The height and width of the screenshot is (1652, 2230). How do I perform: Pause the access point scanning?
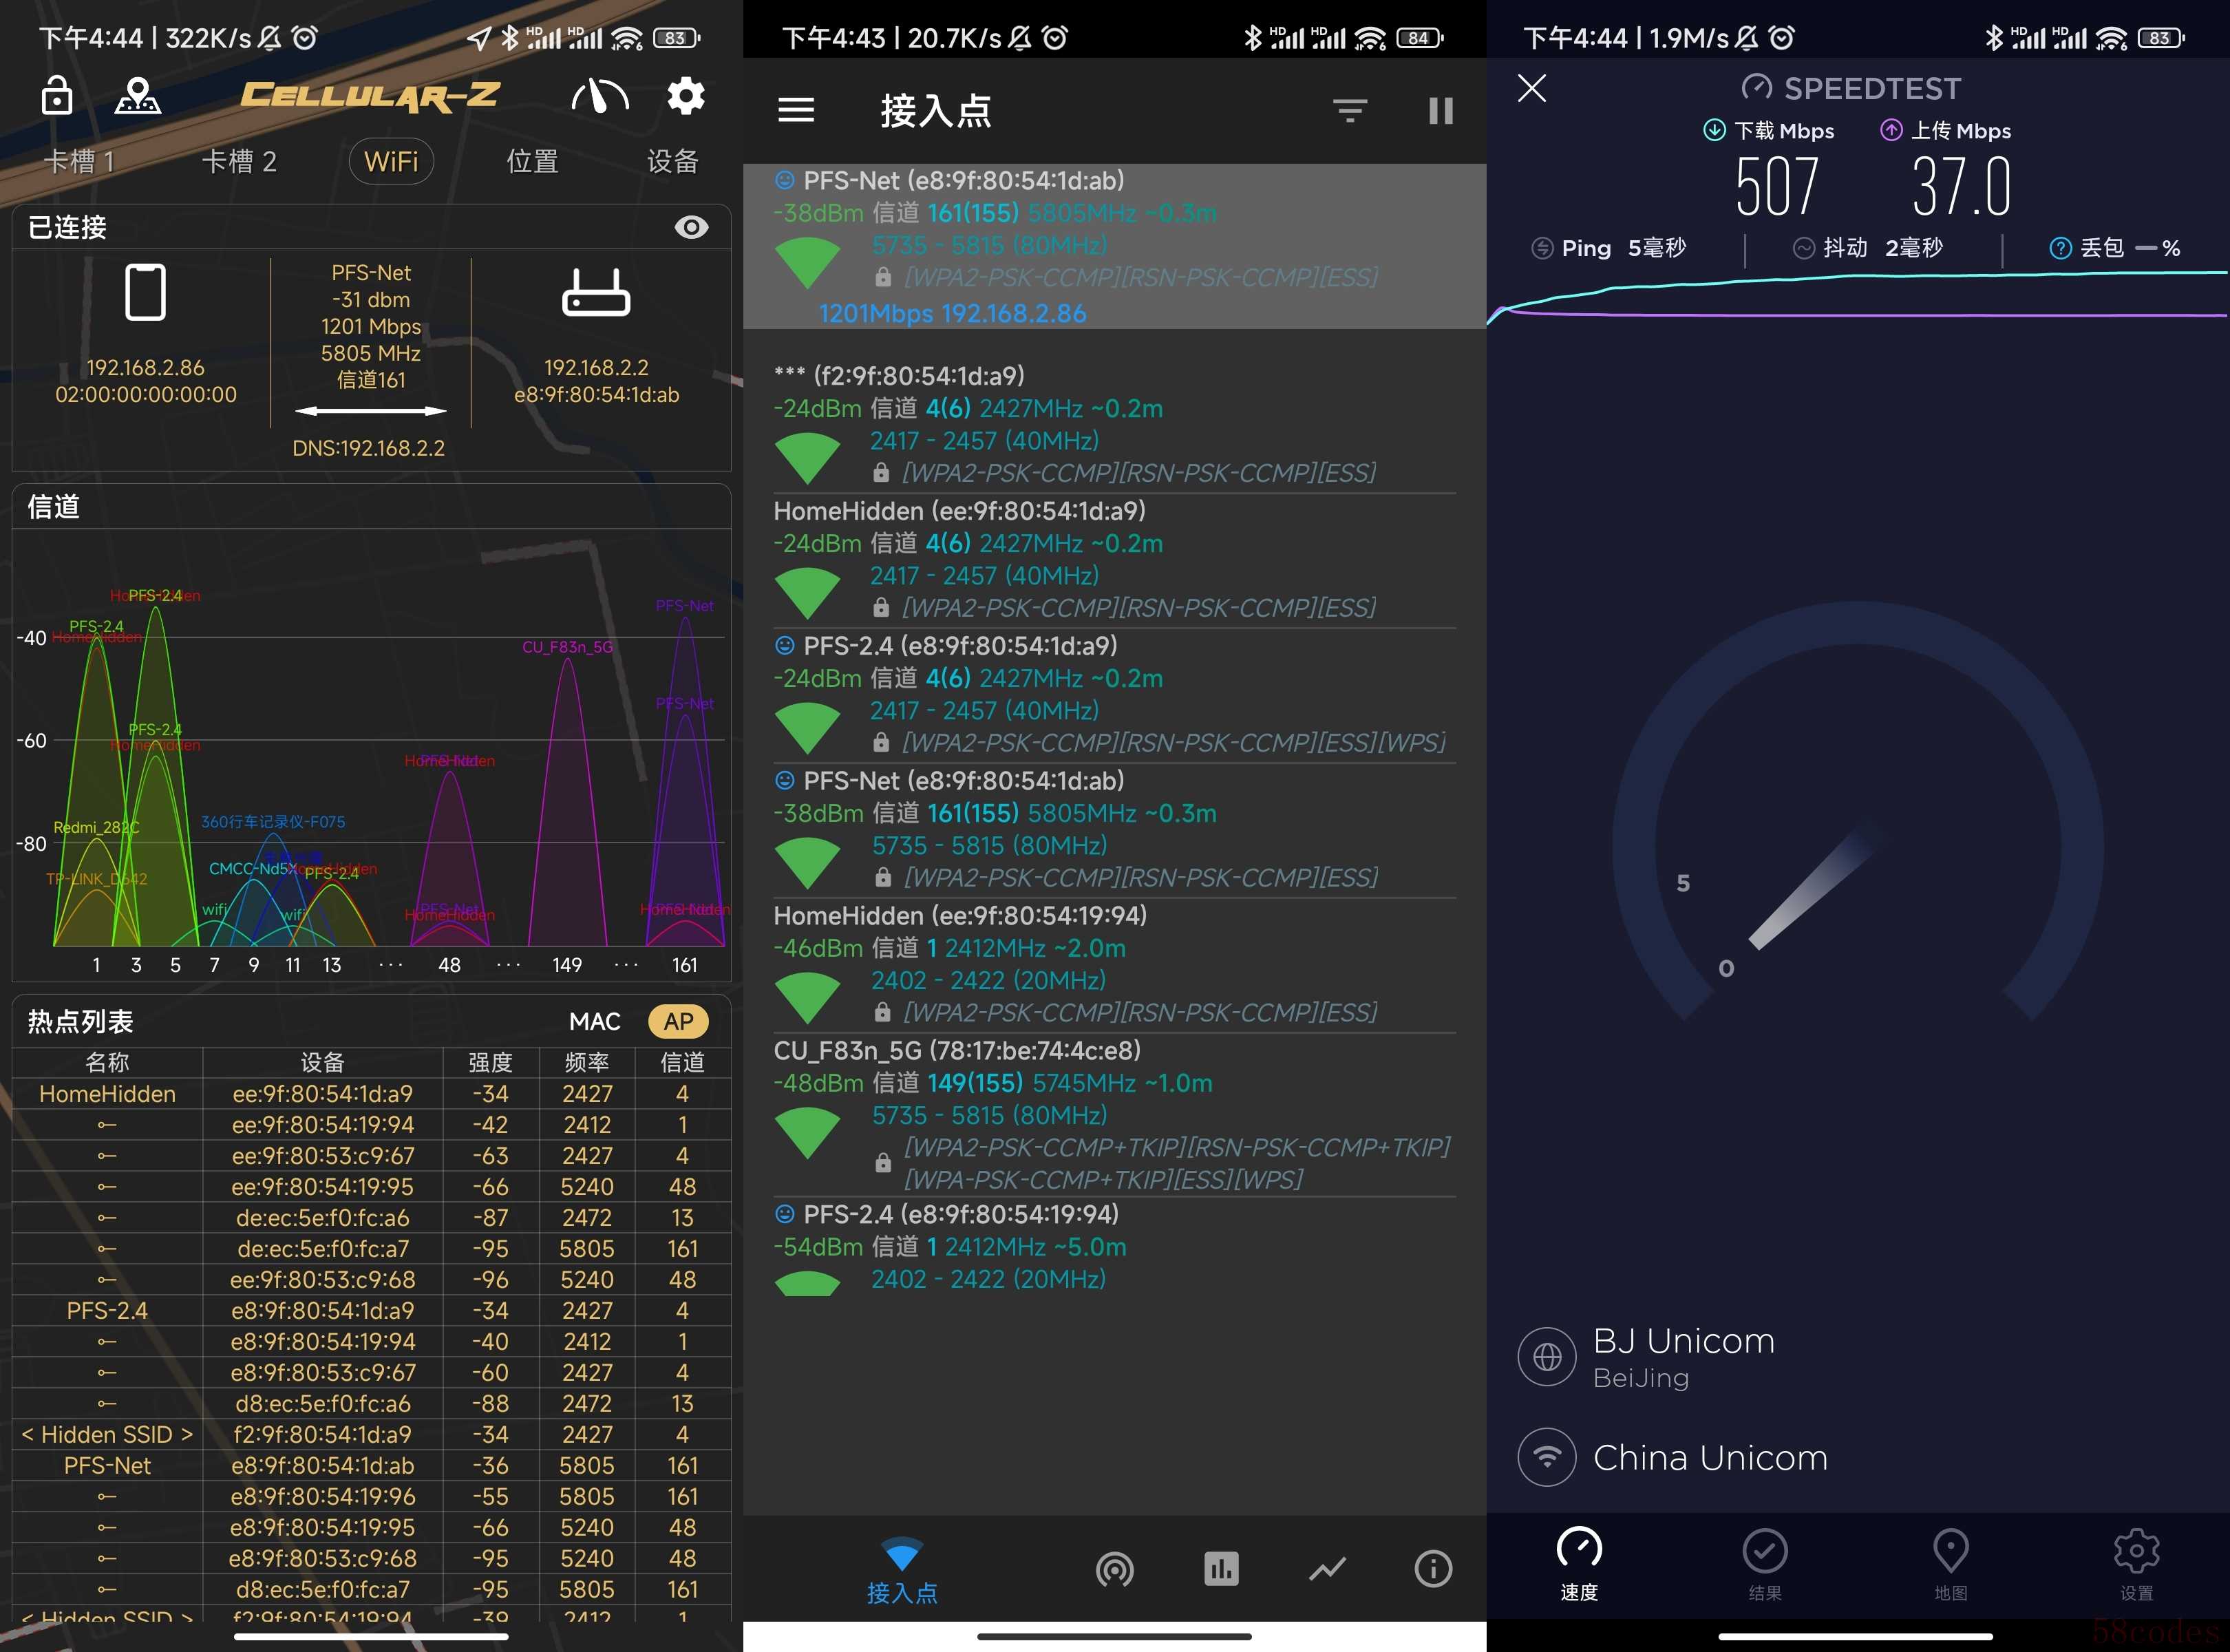[1440, 110]
